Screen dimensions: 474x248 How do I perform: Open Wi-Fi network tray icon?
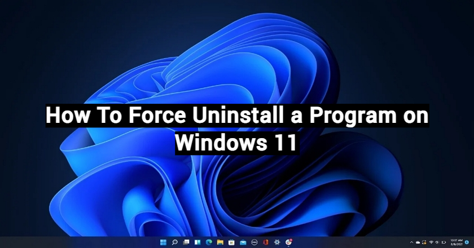point(431,242)
